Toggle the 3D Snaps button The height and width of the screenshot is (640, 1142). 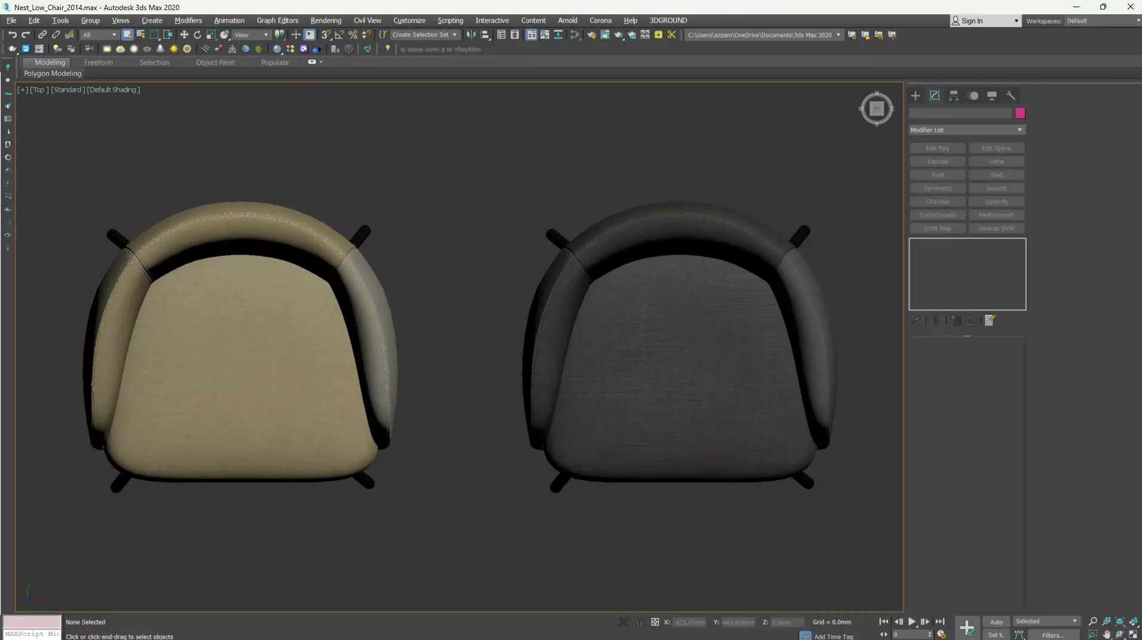[326, 35]
